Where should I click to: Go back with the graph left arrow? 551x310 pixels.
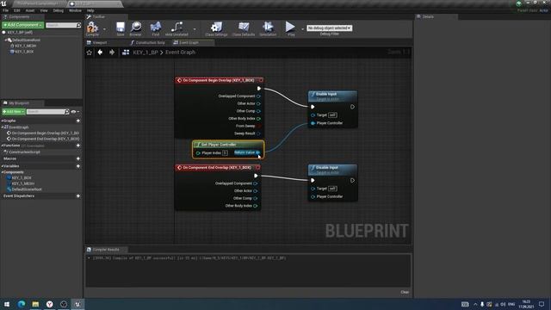click(100, 53)
